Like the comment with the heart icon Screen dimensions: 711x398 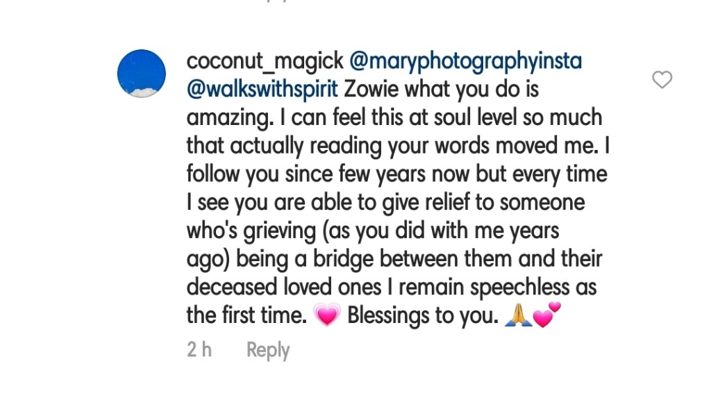[x=662, y=80]
